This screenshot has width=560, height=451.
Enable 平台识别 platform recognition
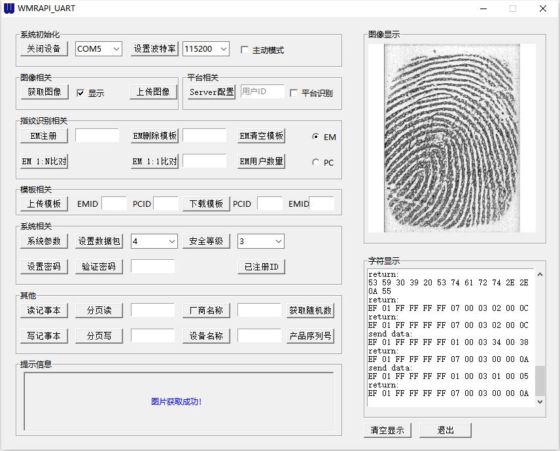[293, 94]
